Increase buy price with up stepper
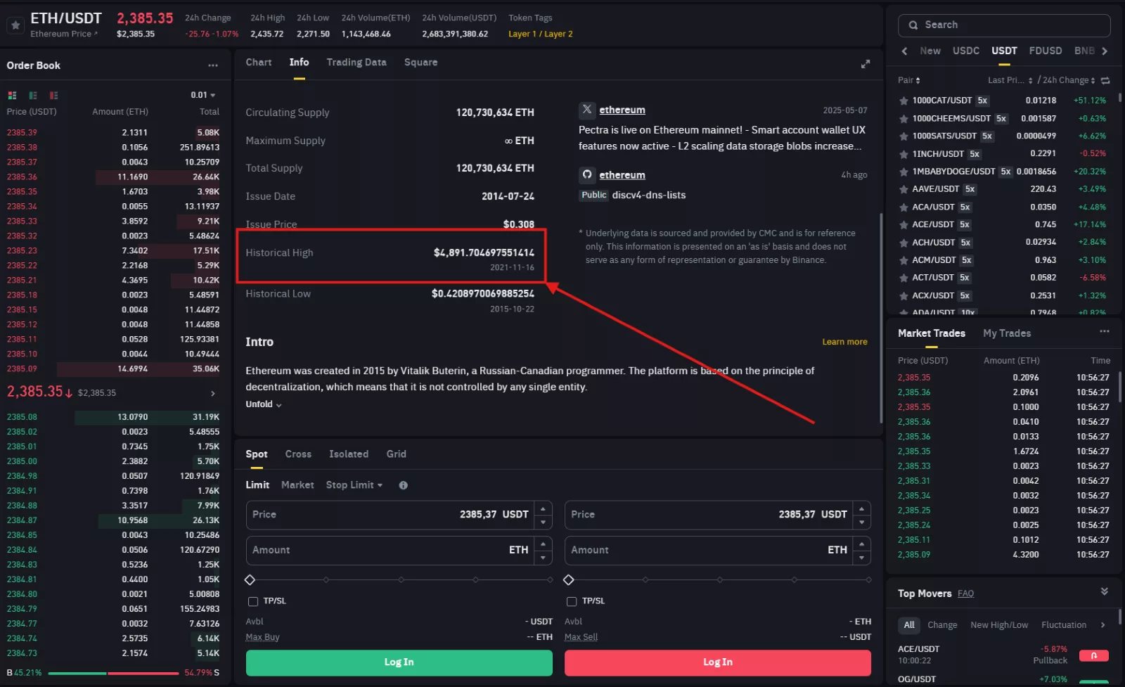The image size is (1125, 687). click(x=543, y=508)
